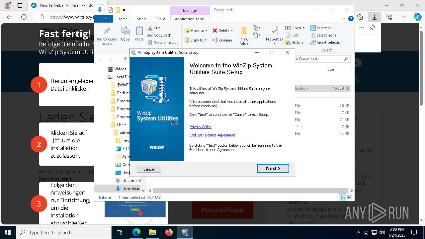Click the taskbar search box
The width and height of the screenshot is (425, 239).
tap(64, 232)
